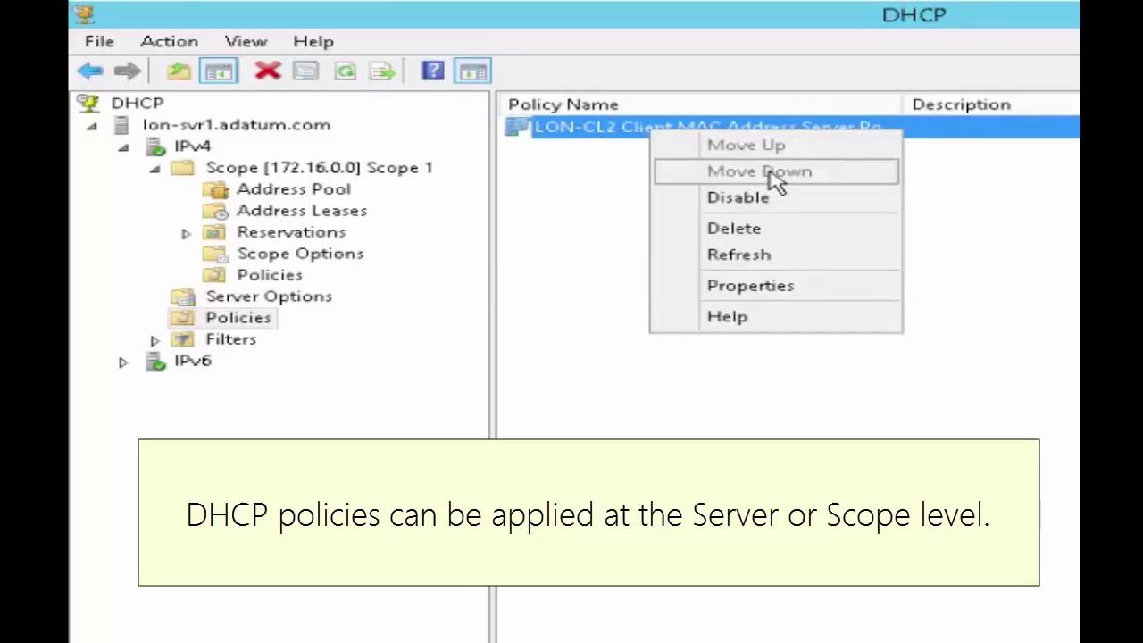
Task: Open the File menu
Action: (x=99, y=41)
